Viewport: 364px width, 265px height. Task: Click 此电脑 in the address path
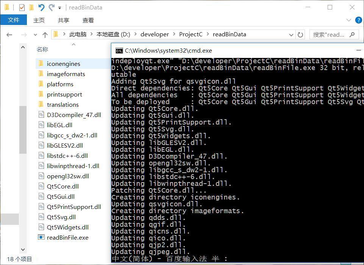[78, 34]
